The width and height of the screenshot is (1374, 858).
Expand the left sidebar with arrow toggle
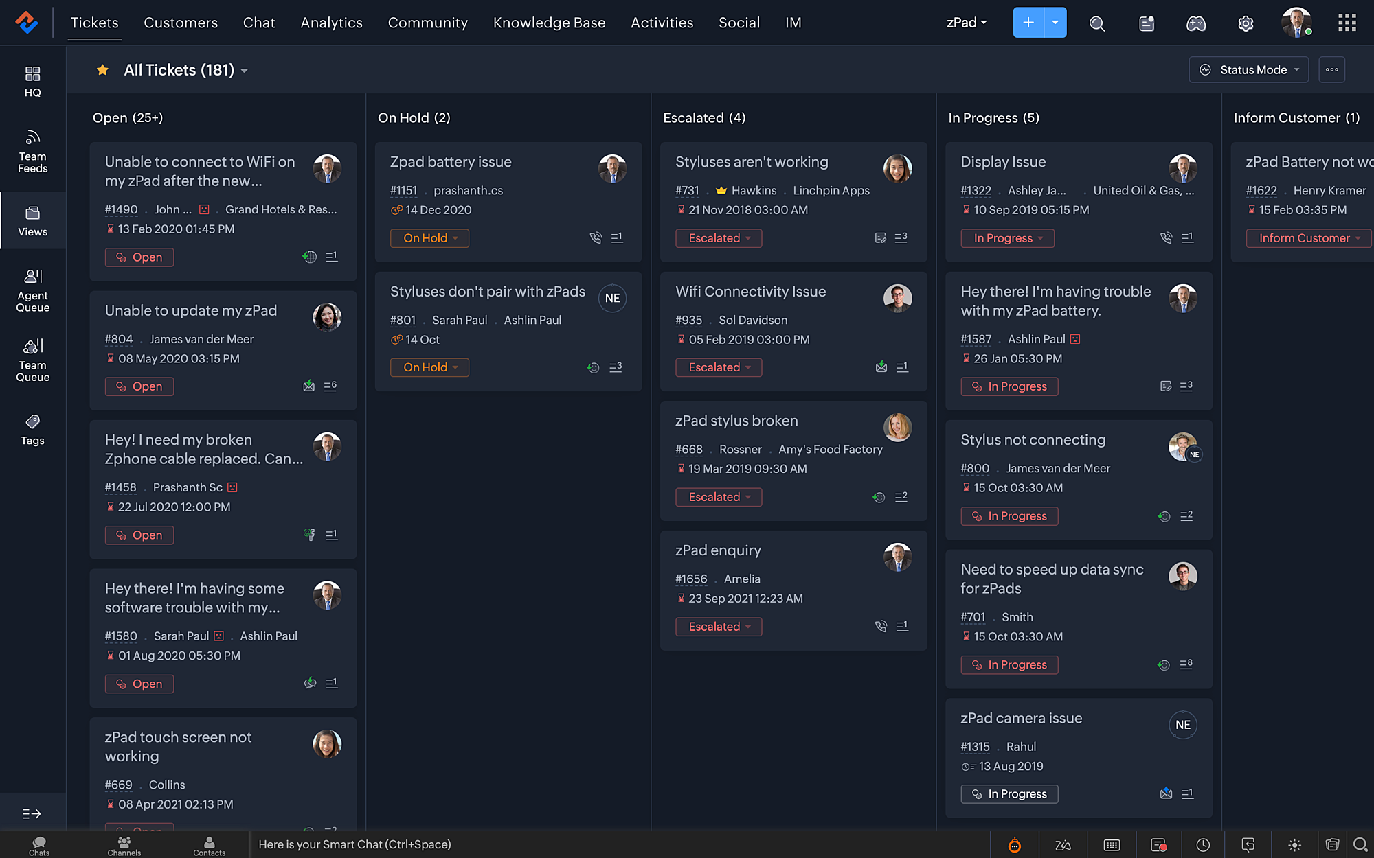pyautogui.click(x=32, y=813)
